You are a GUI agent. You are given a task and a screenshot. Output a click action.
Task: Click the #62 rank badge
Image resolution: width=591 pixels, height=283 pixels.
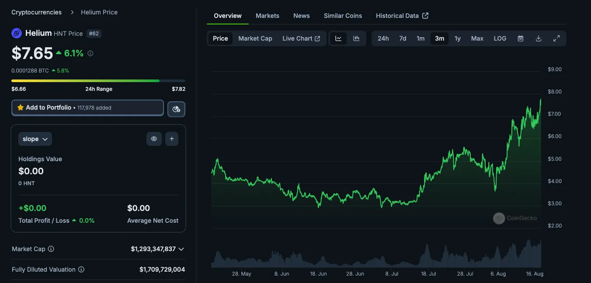(94, 34)
